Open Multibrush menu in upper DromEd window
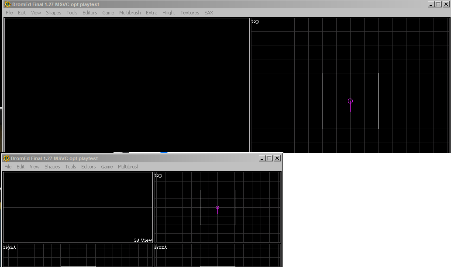Screen dimensions: 451x267 [130, 13]
